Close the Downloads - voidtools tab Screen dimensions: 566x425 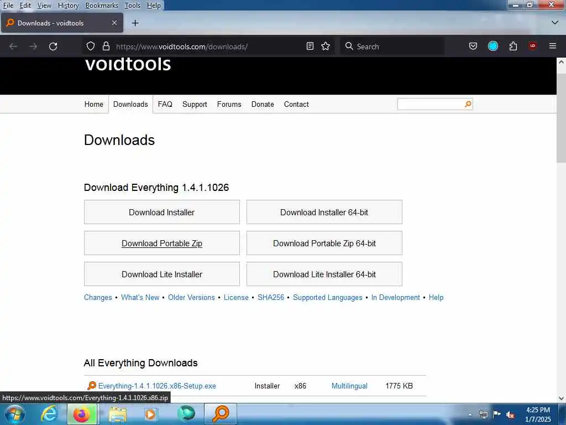click(x=114, y=23)
